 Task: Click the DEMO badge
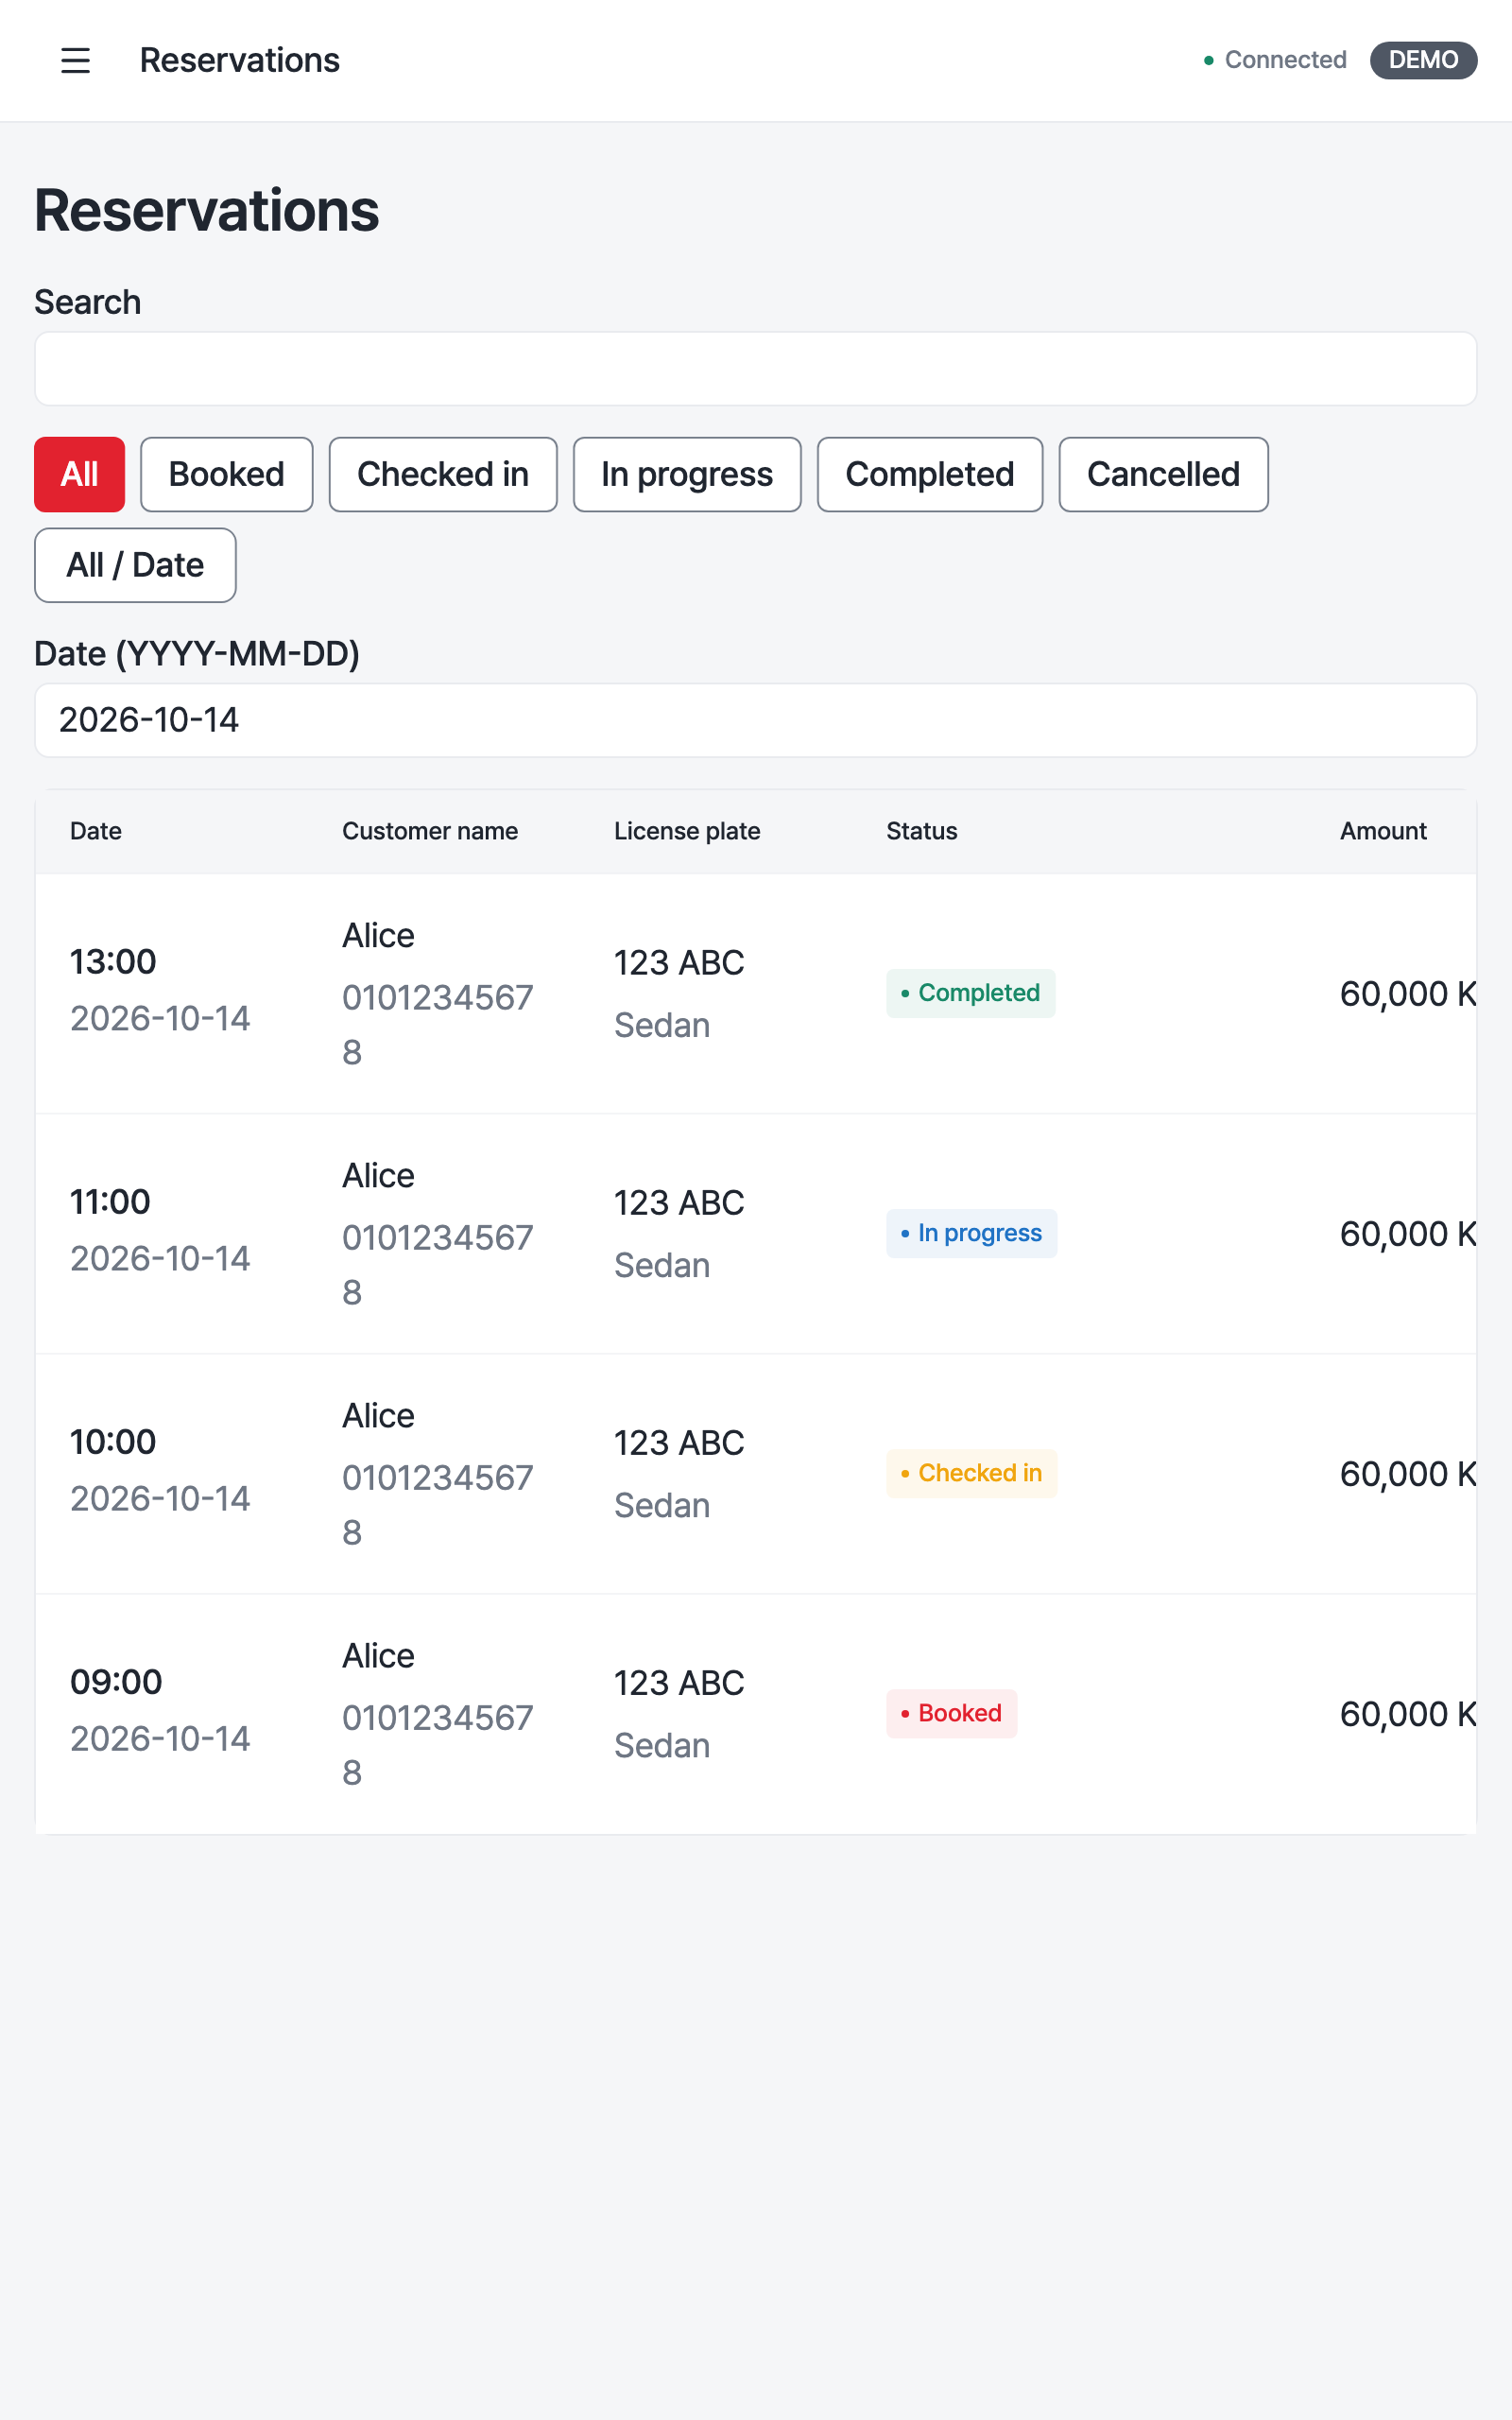[x=1423, y=60]
